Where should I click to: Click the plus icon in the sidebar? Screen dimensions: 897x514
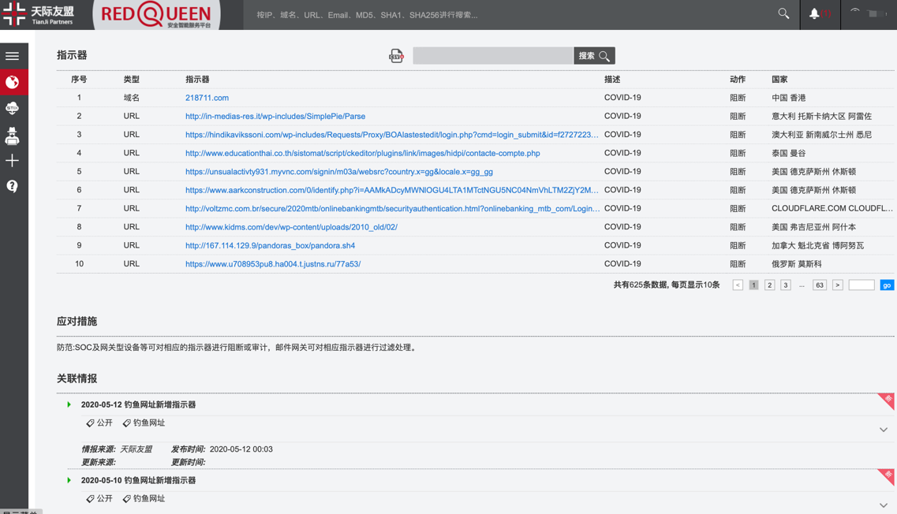click(x=12, y=161)
